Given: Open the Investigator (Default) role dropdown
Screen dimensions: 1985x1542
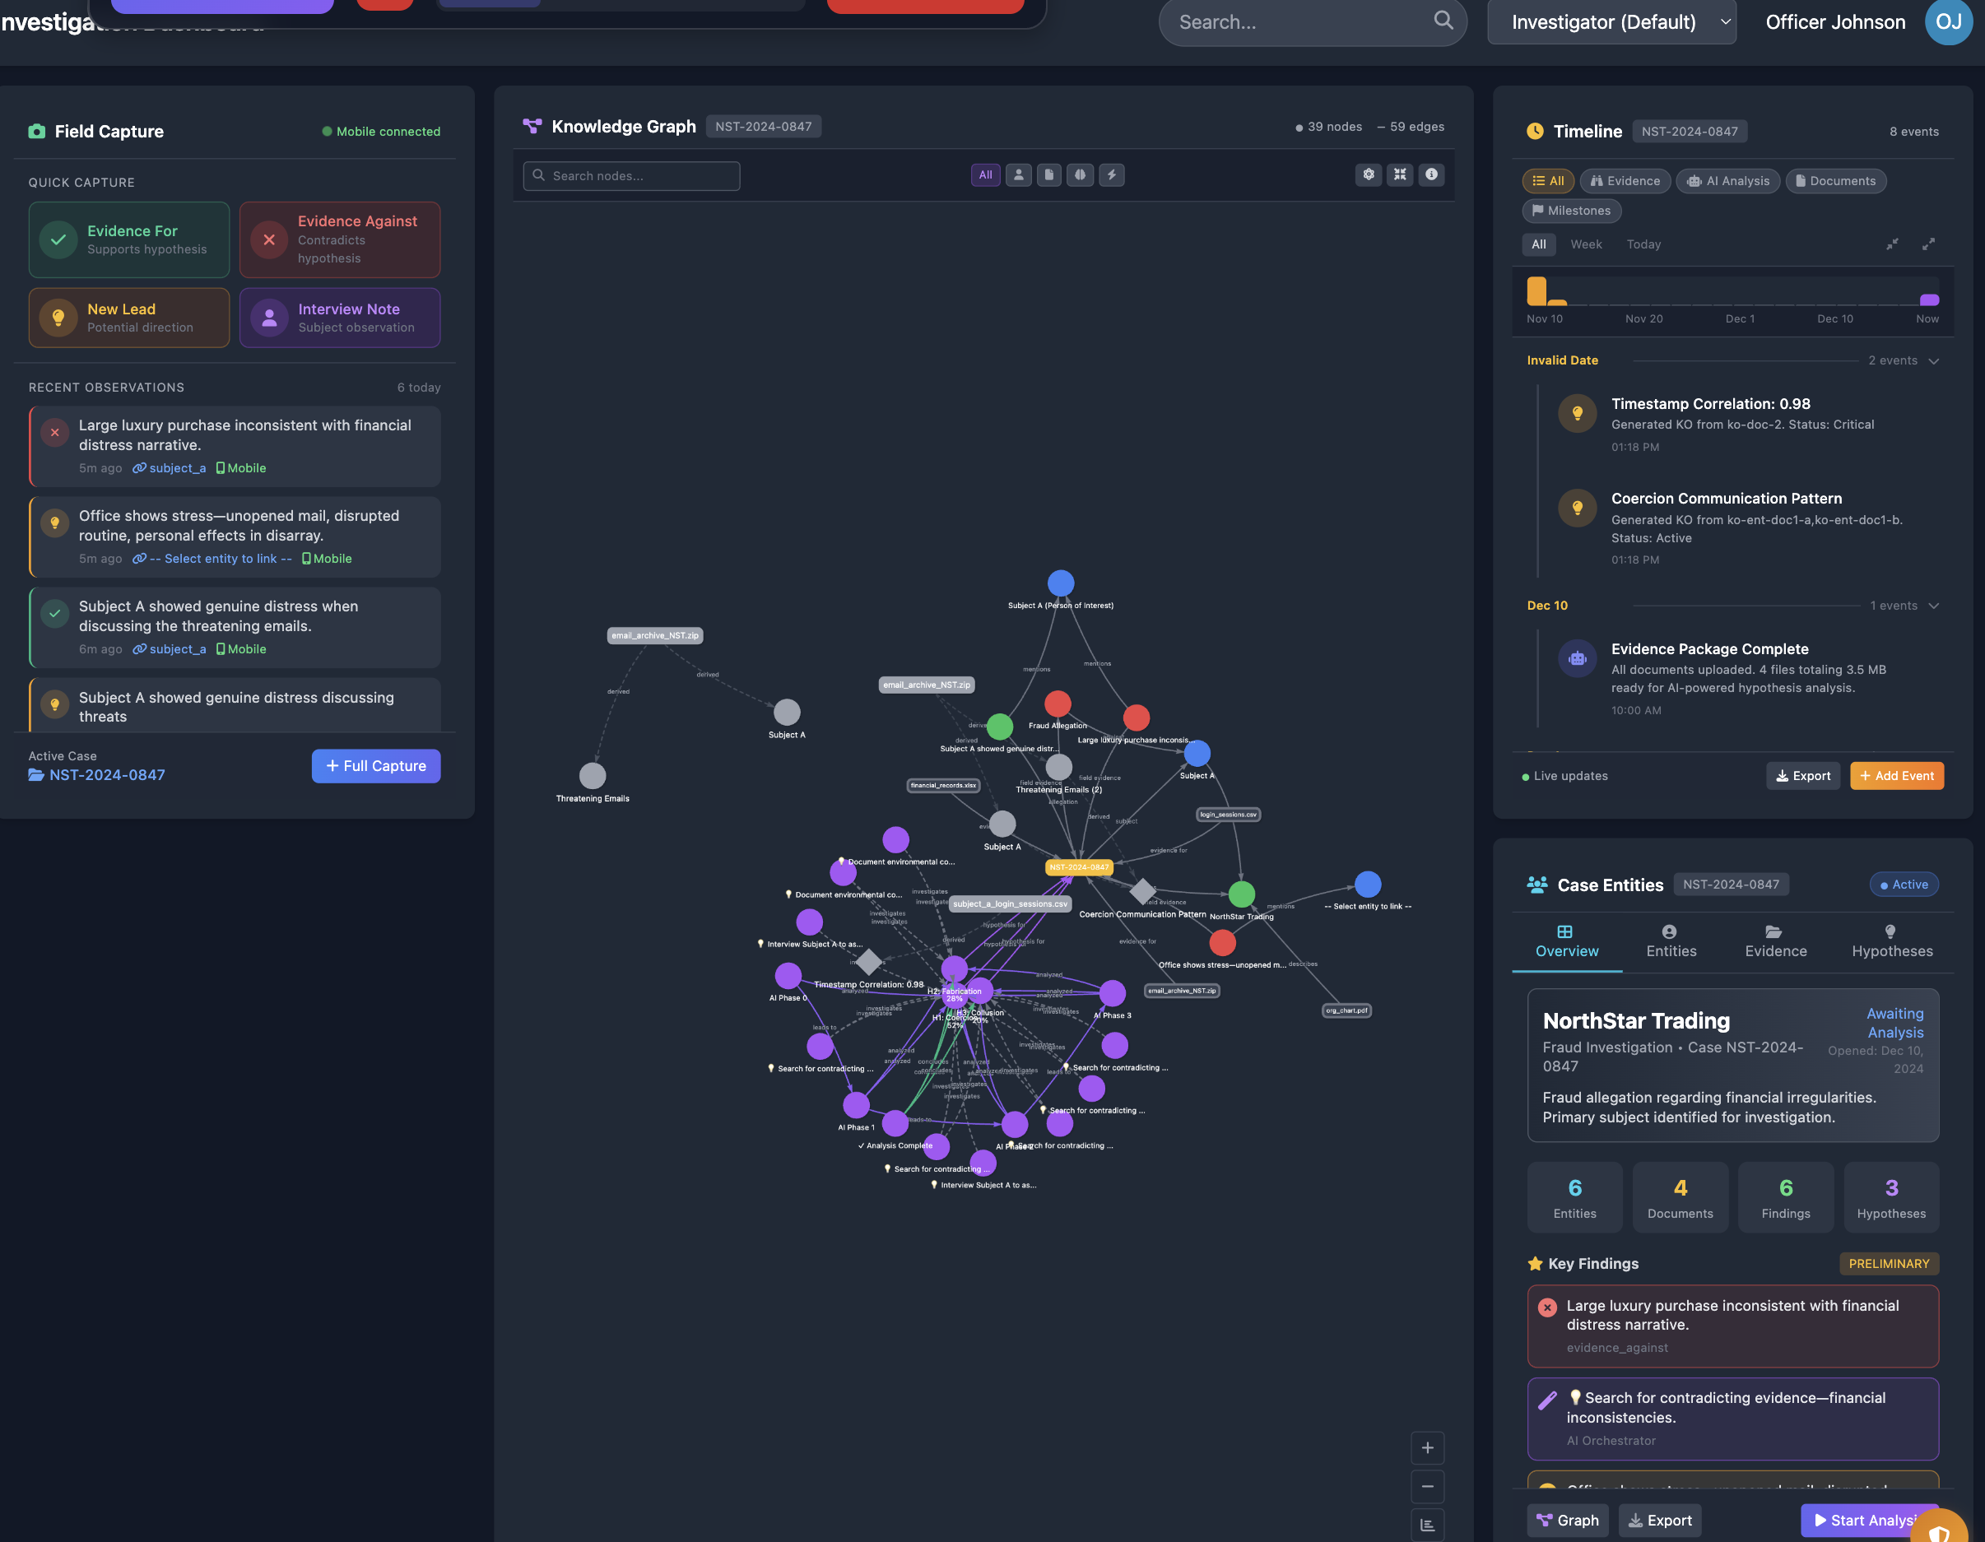Looking at the screenshot, I should pyautogui.click(x=1611, y=22).
